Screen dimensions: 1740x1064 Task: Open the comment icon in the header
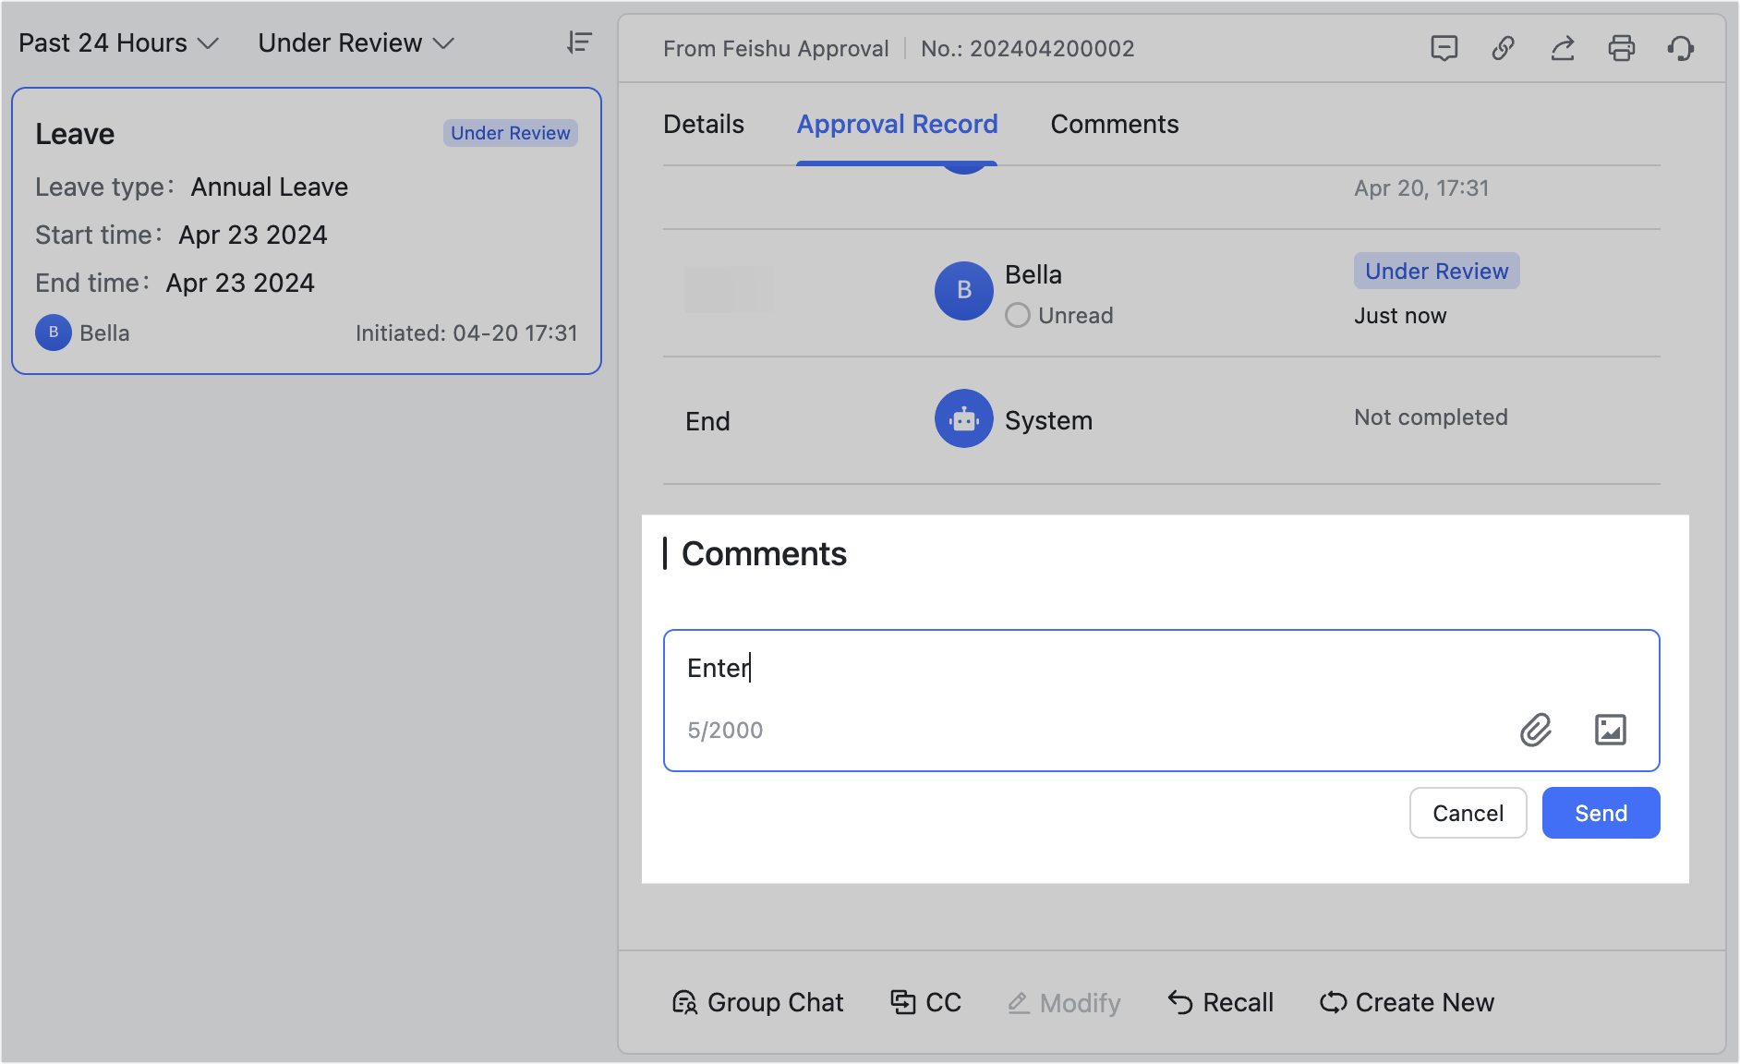[1444, 48]
